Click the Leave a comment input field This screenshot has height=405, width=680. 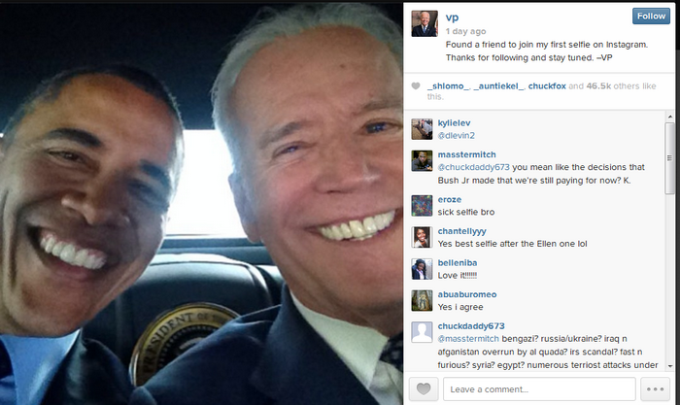click(539, 388)
